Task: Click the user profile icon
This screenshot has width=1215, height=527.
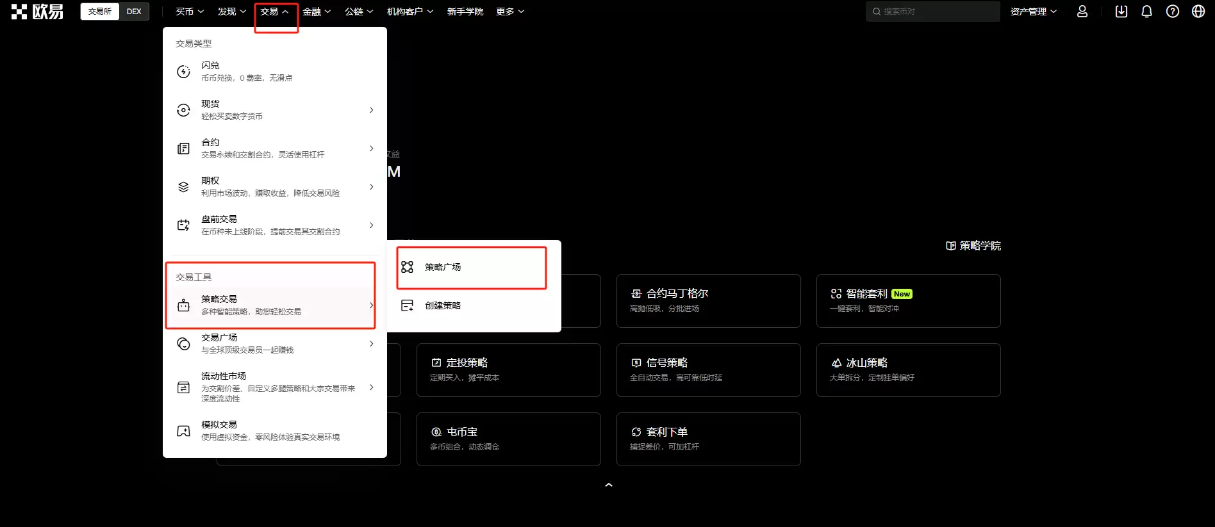Action: click(x=1082, y=12)
